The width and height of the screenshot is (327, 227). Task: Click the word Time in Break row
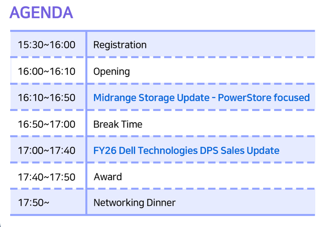click(132, 124)
